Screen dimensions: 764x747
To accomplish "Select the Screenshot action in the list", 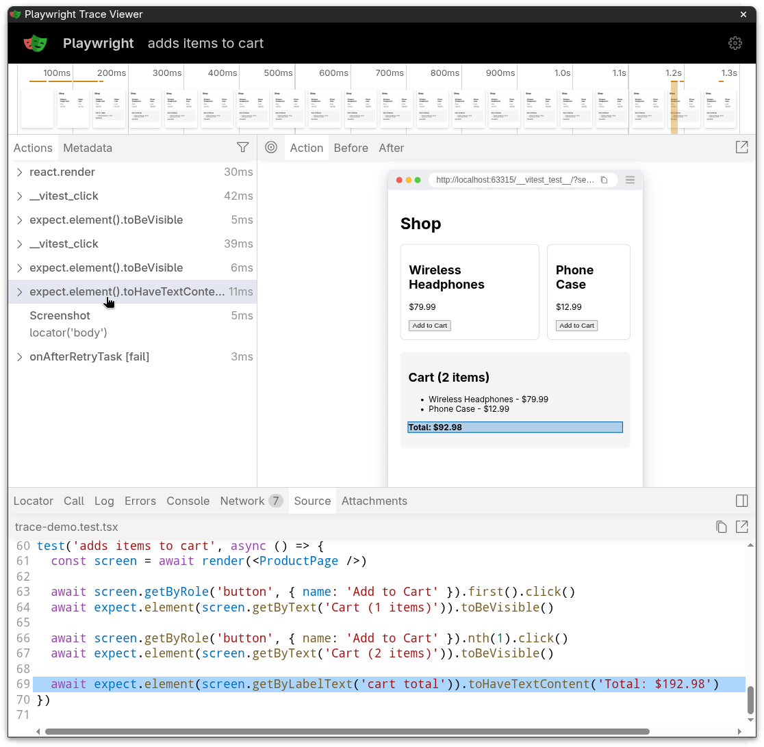I will 60,315.
